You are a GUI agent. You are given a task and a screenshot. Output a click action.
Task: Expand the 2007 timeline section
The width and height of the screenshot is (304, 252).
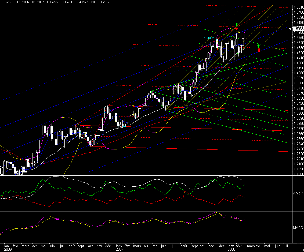119,249
